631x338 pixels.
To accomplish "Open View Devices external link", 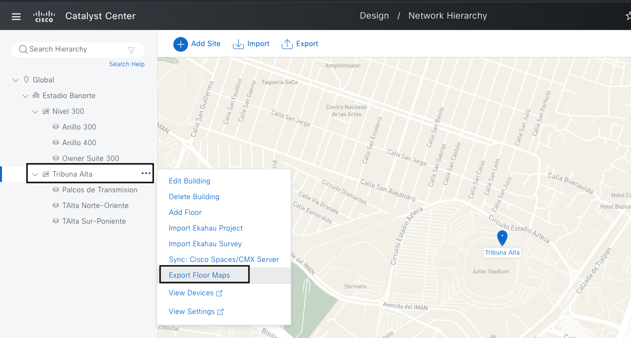I will [195, 293].
